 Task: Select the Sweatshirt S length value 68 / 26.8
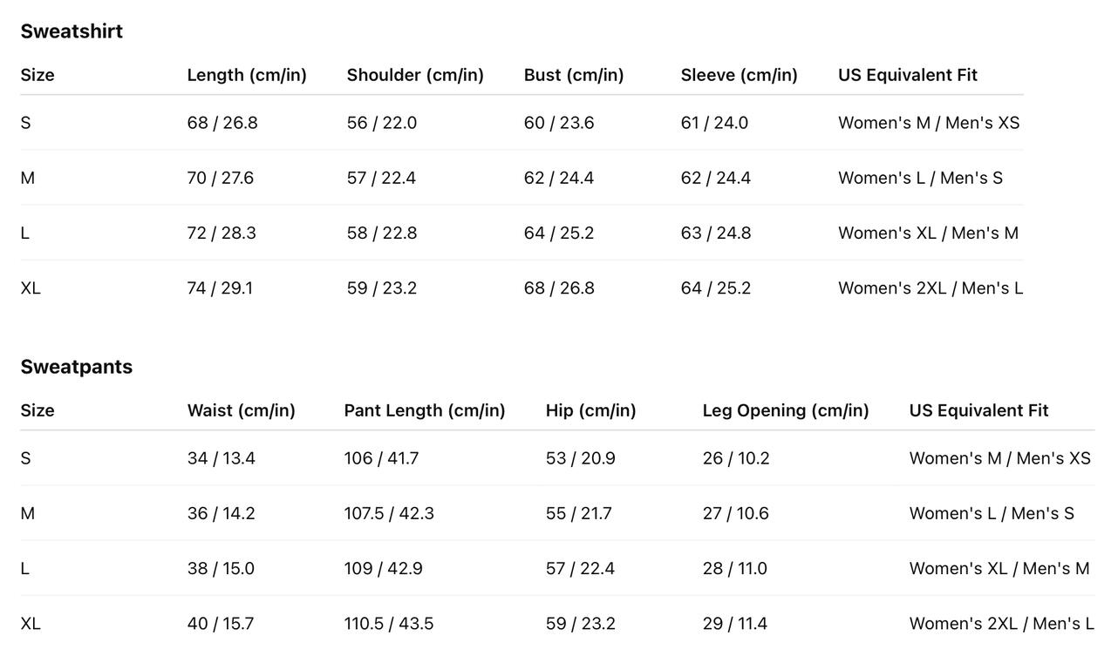click(222, 123)
